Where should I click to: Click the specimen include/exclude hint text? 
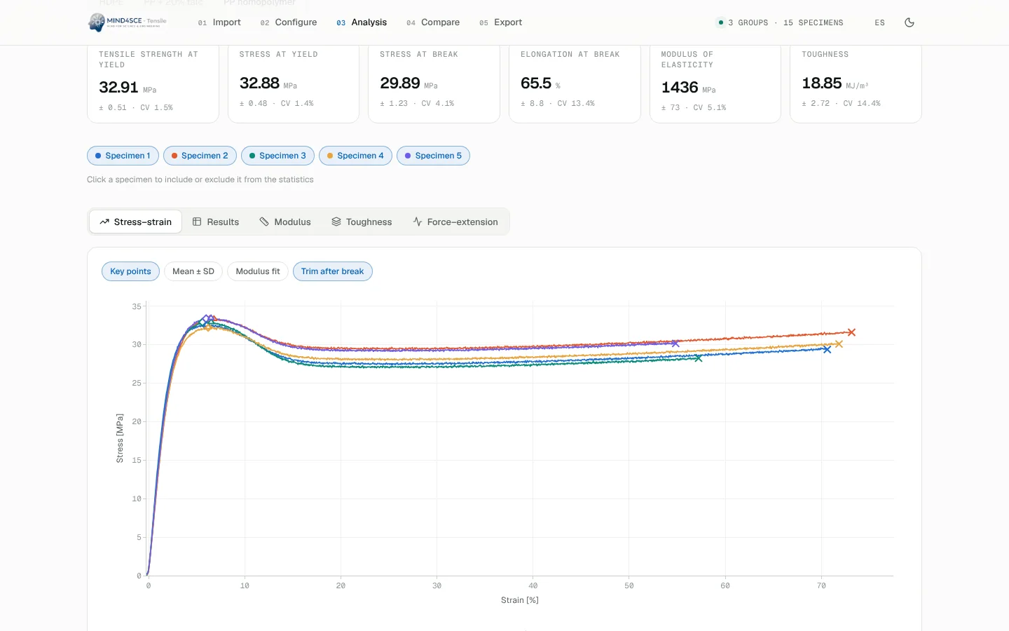(x=200, y=179)
